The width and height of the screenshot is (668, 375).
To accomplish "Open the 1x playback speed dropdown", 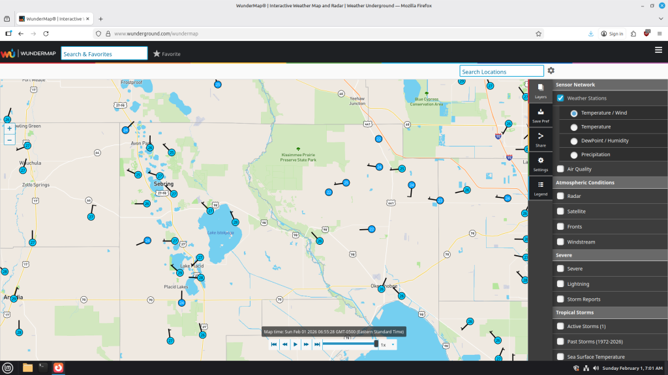I will (388, 344).
